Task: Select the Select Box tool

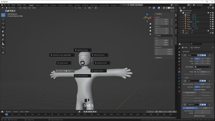Action: click(3, 15)
